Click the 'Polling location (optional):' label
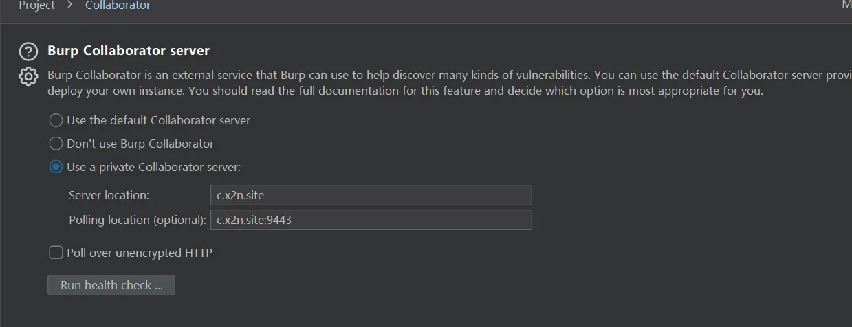Image resolution: width=852 pixels, height=327 pixels. click(138, 220)
